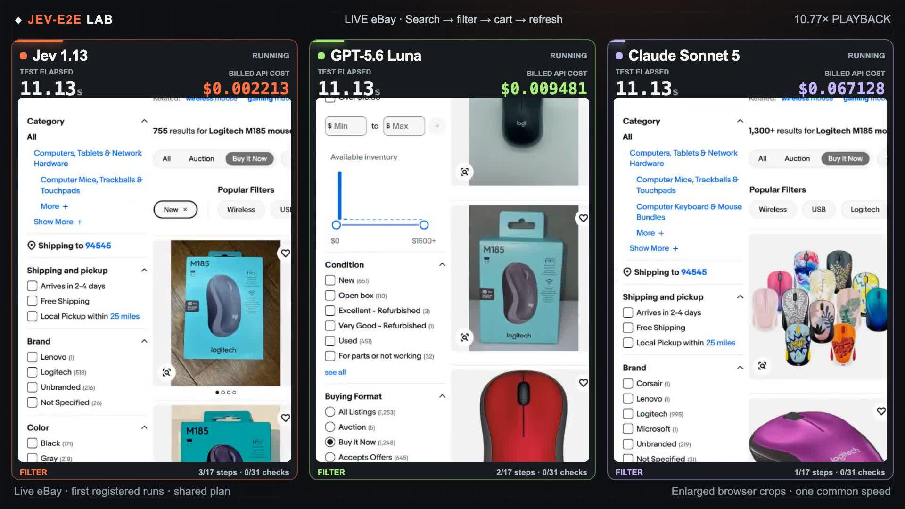Open image search on colorful mice in Claude panel

click(762, 366)
